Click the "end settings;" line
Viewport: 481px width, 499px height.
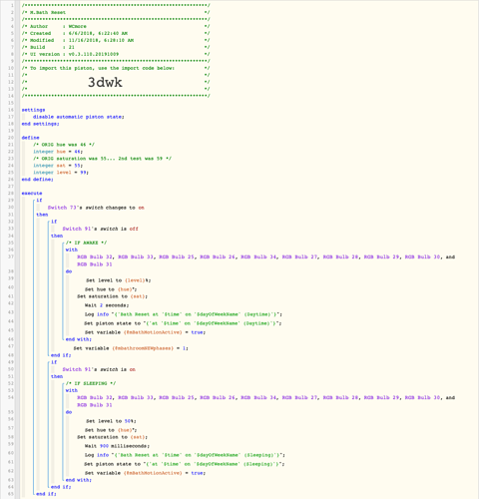40,124
